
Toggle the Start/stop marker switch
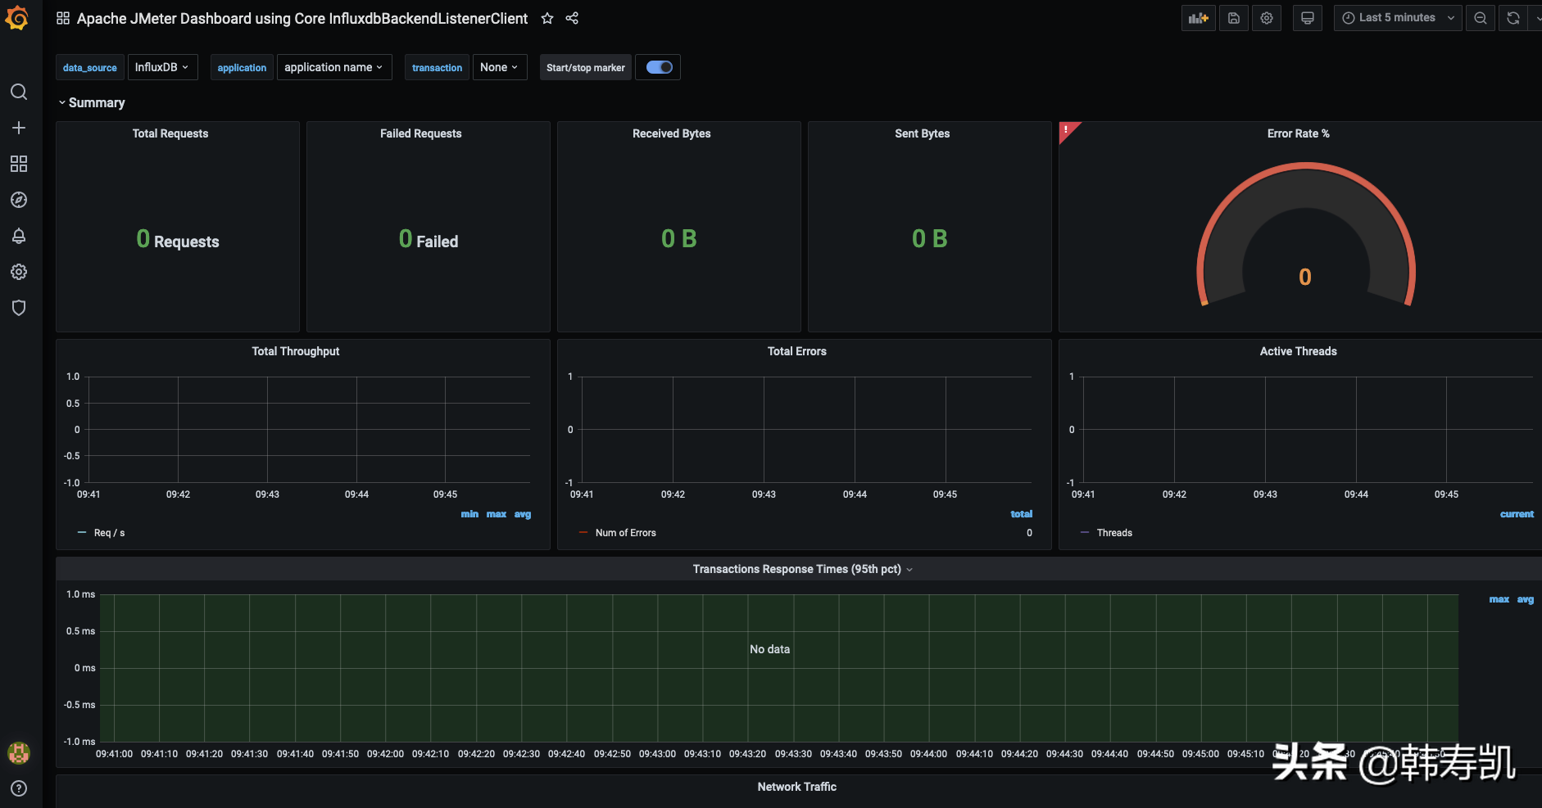tap(657, 66)
